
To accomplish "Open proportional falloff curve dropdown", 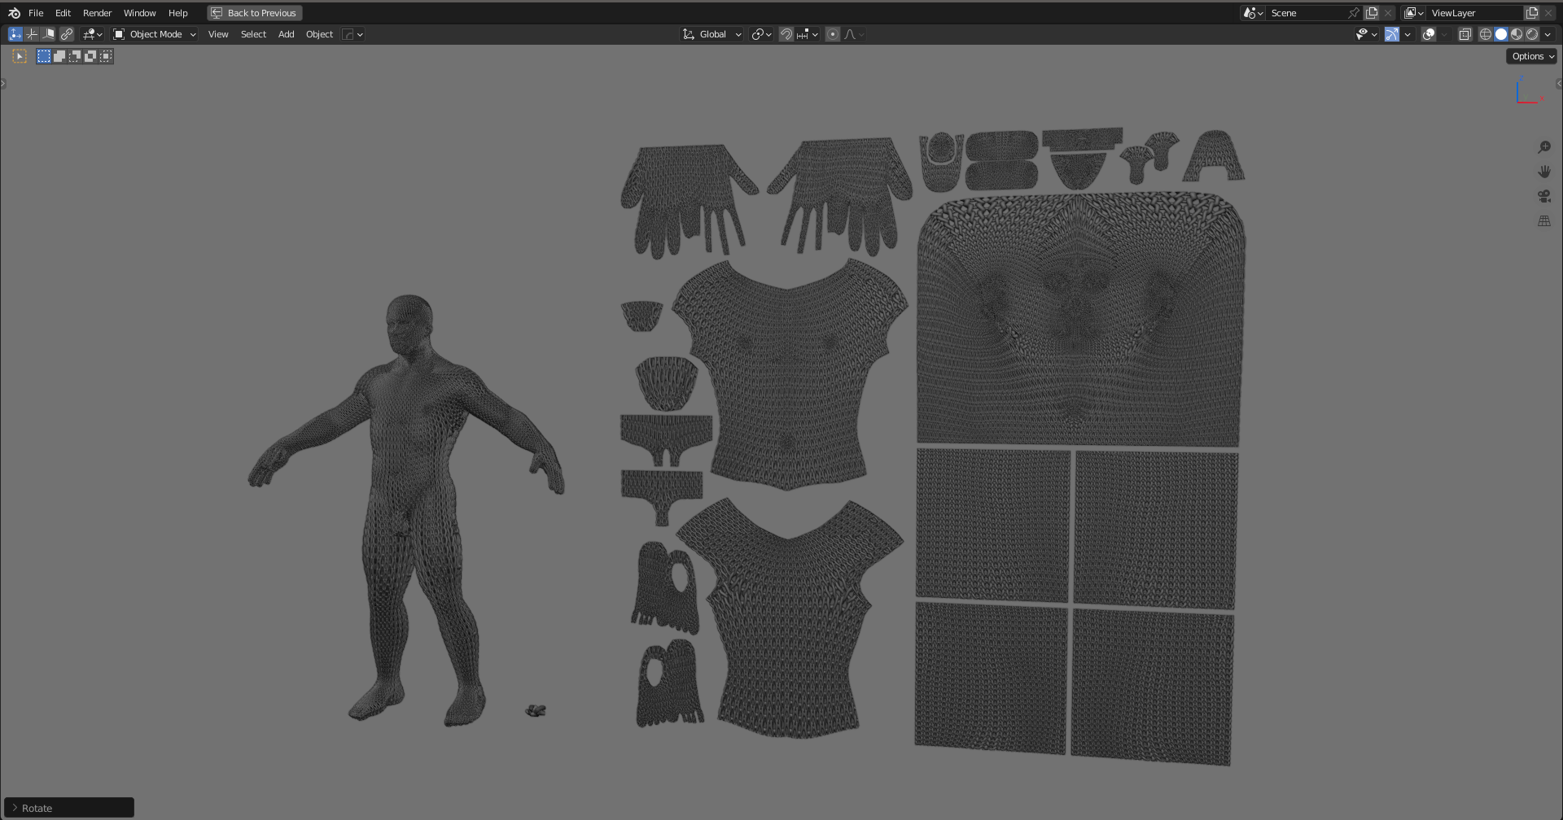I will [x=854, y=34].
